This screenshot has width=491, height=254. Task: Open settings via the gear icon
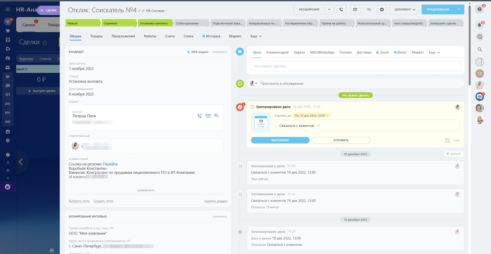tap(382, 9)
